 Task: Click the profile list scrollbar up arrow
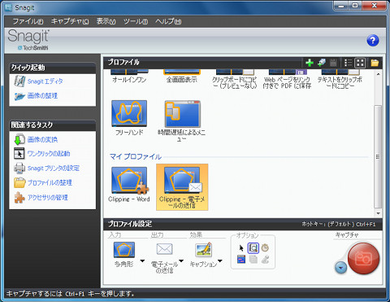(378, 74)
